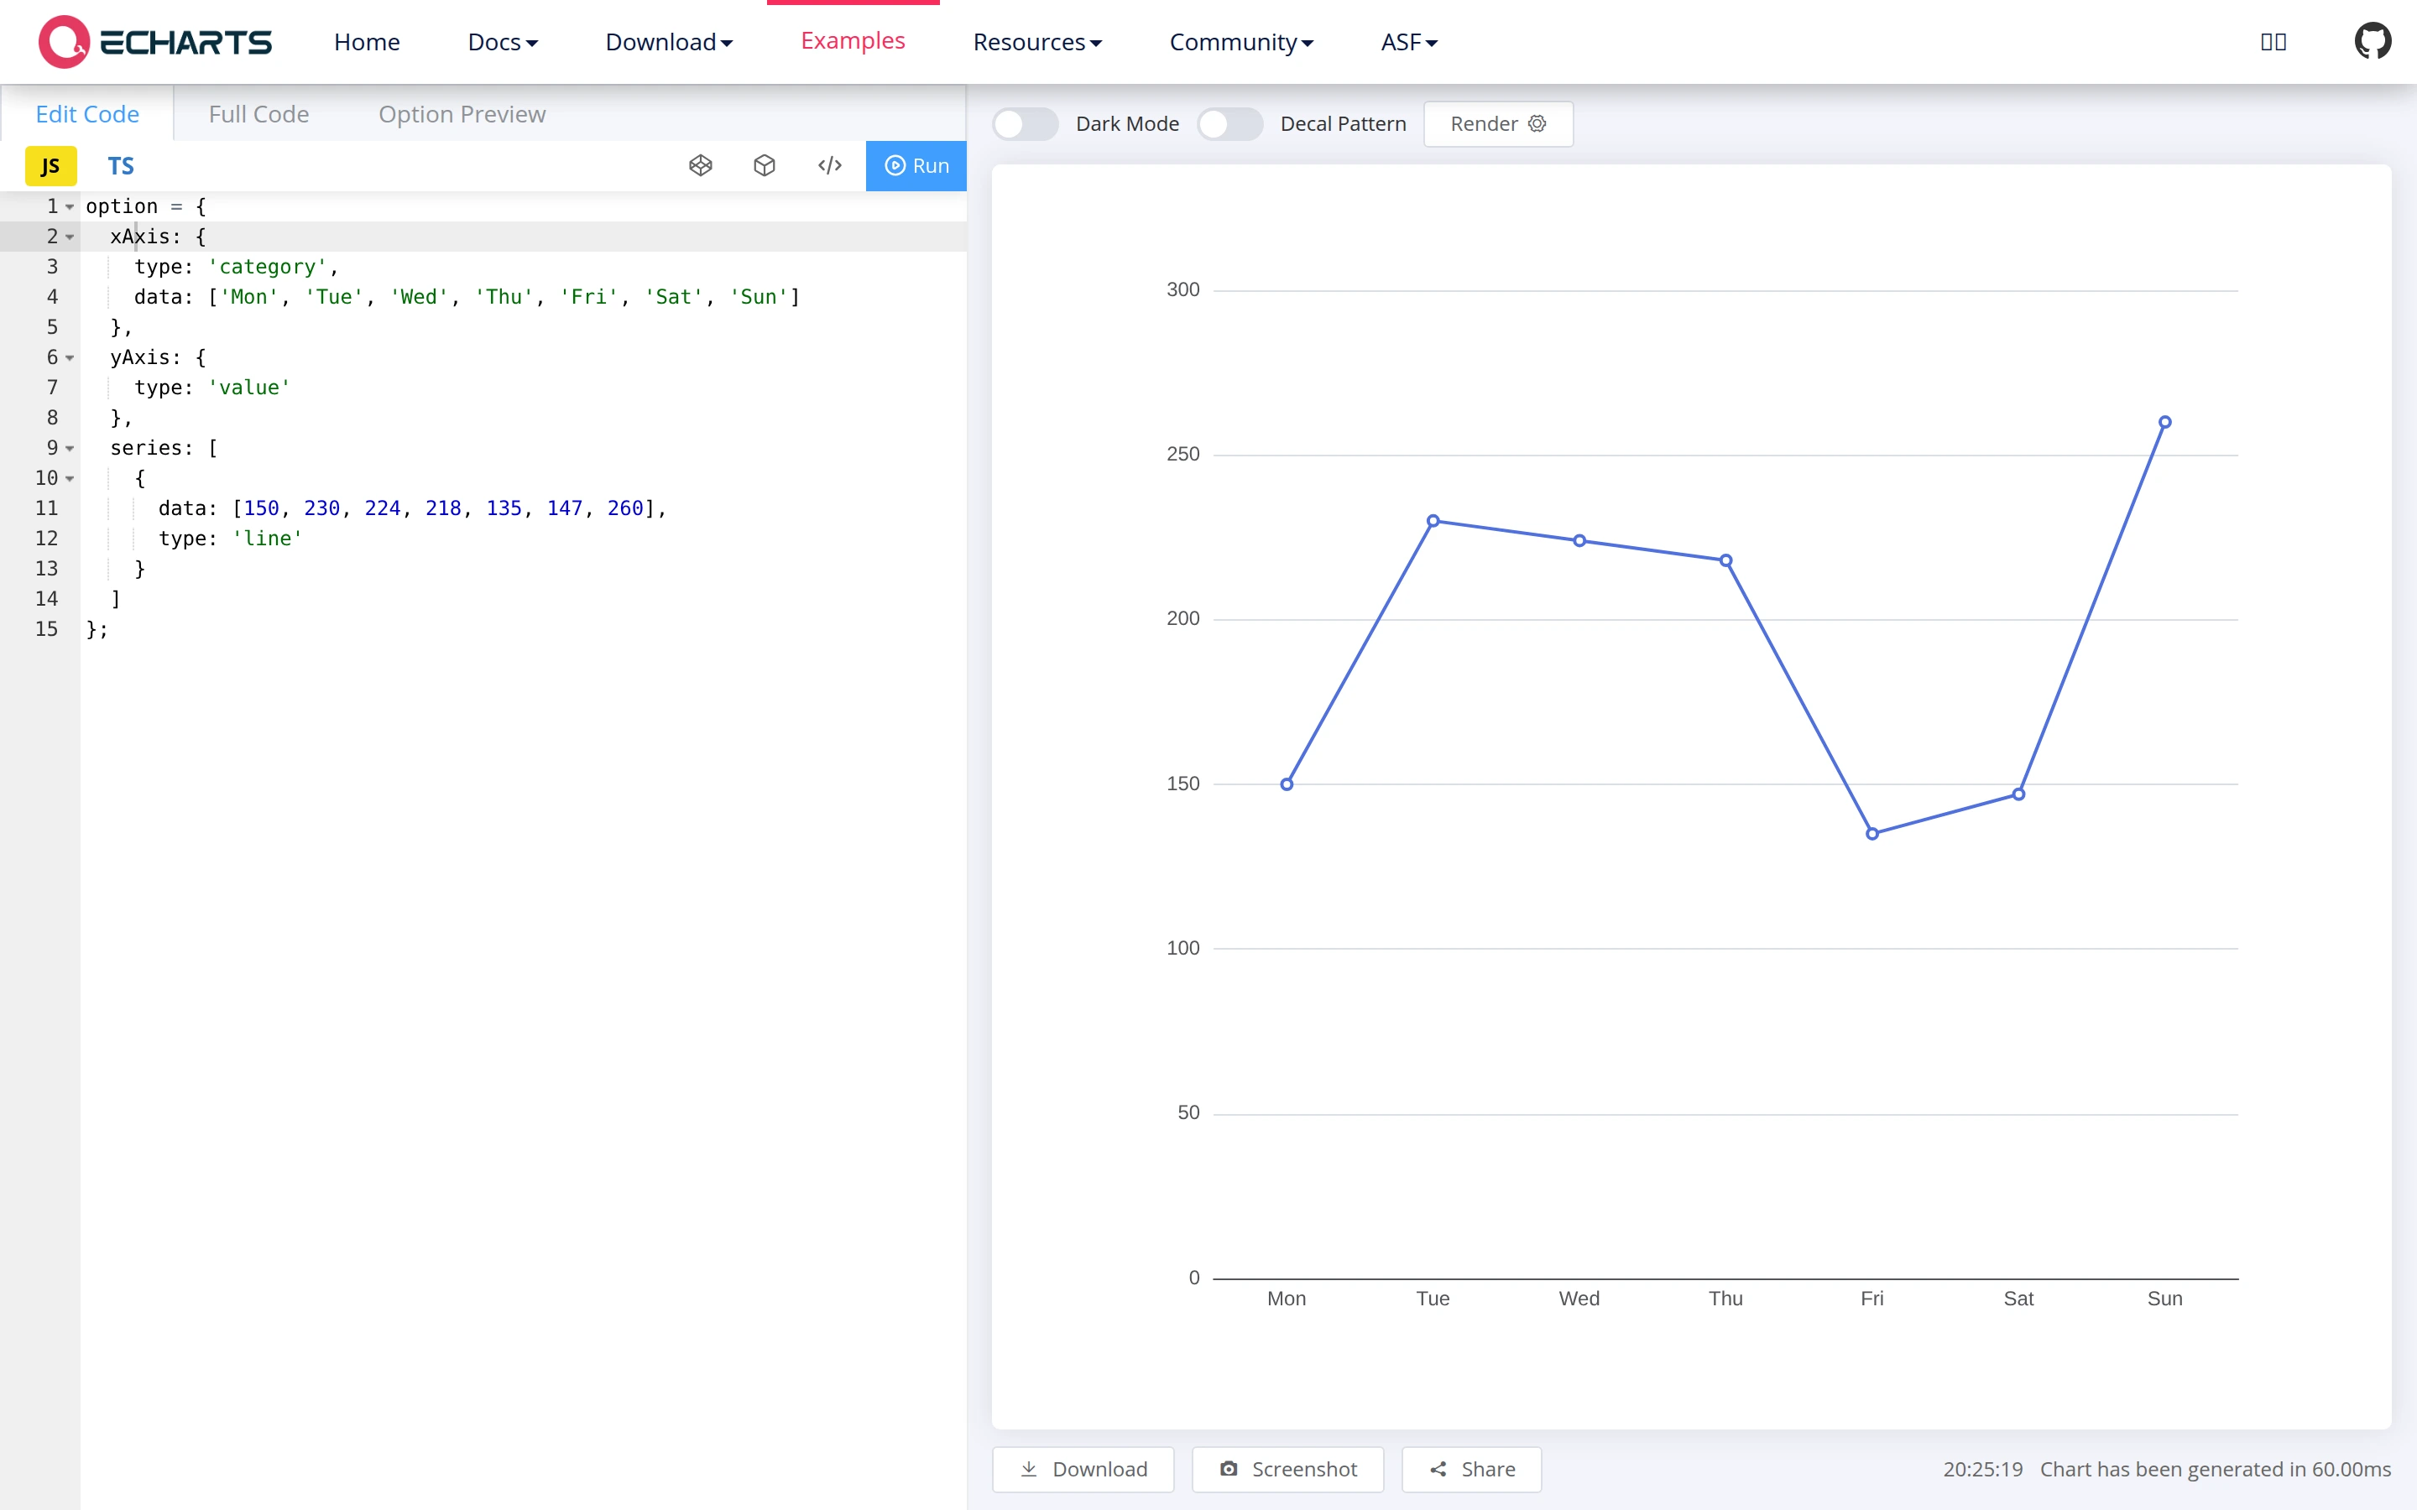Viewport: 2417px width, 1510px height.
Task: Collapse the fold arrow on line 10
Action: coord(70,478)
